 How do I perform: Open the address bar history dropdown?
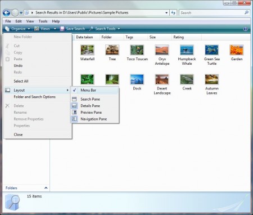pos(166,13)
